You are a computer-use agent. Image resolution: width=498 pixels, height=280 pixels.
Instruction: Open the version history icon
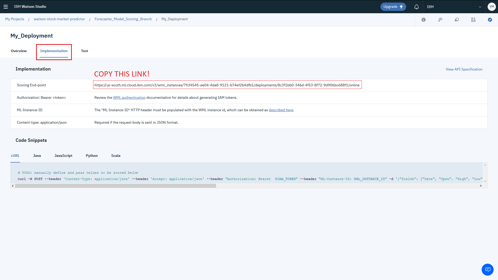[440, 20]
